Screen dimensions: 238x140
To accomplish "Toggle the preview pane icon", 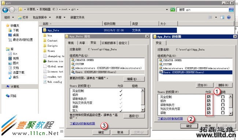I will [x=222, y=17].
